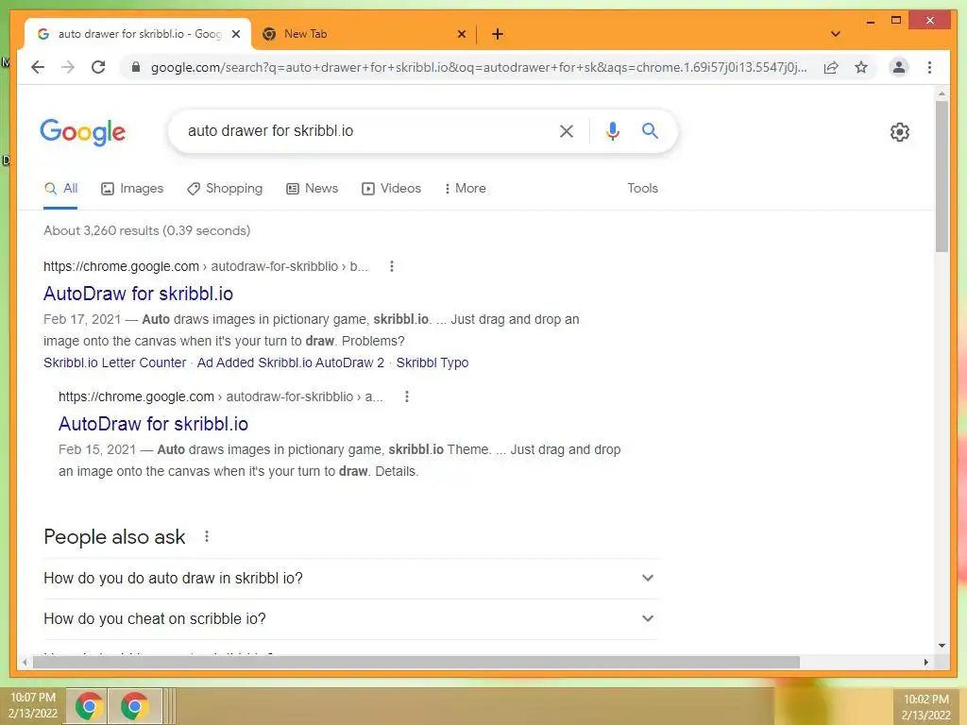
Task: Click the second Chrome icon in taskbar
Action: (134, 706)
